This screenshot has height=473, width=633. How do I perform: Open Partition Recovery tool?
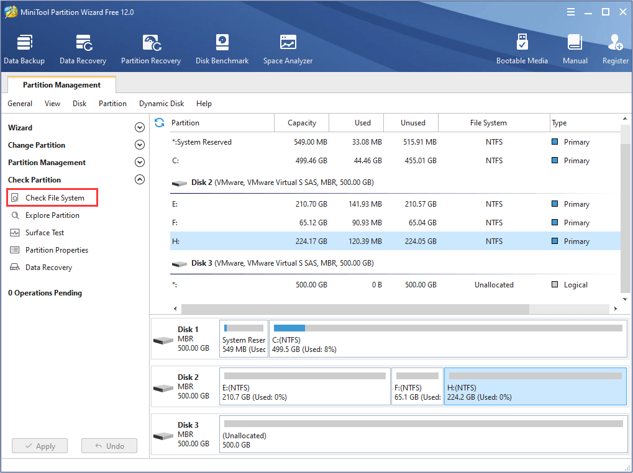click(150, 49)
